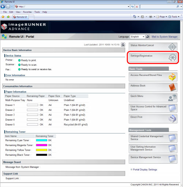The image size is (183, 187).
Task: Click the red Stop loading X icon
Action: 137,7
